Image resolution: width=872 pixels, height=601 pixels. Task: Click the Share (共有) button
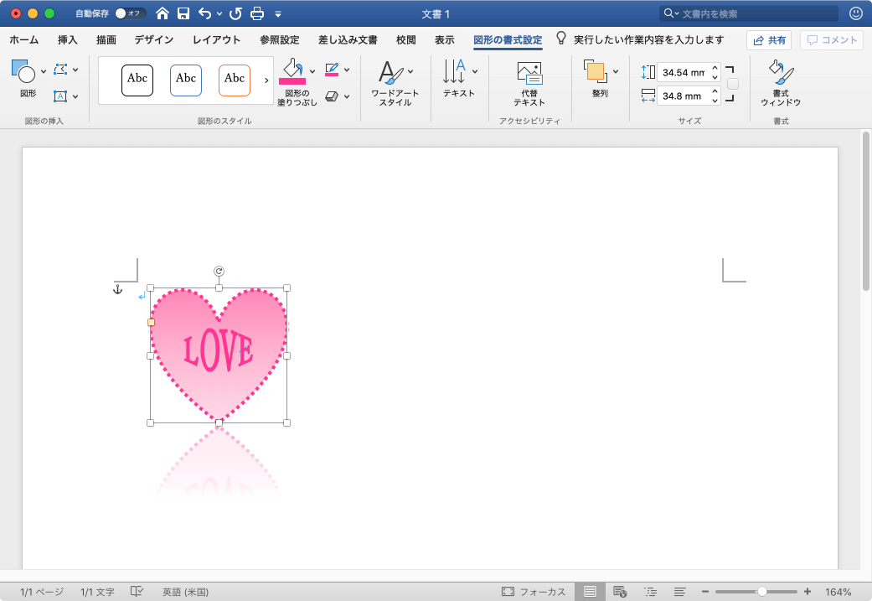(768, 40)
